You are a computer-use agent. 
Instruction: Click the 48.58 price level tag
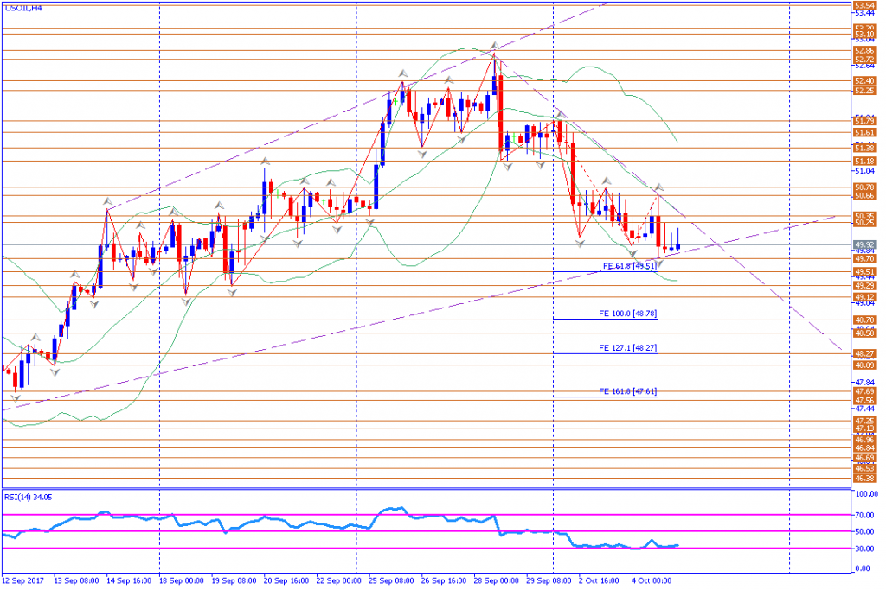tap(864, 333)
